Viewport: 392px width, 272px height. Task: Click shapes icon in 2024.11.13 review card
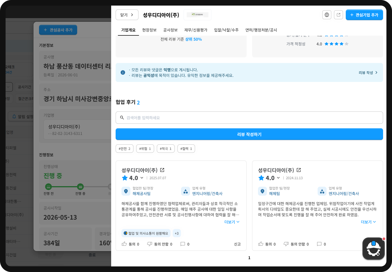(322, 191)
